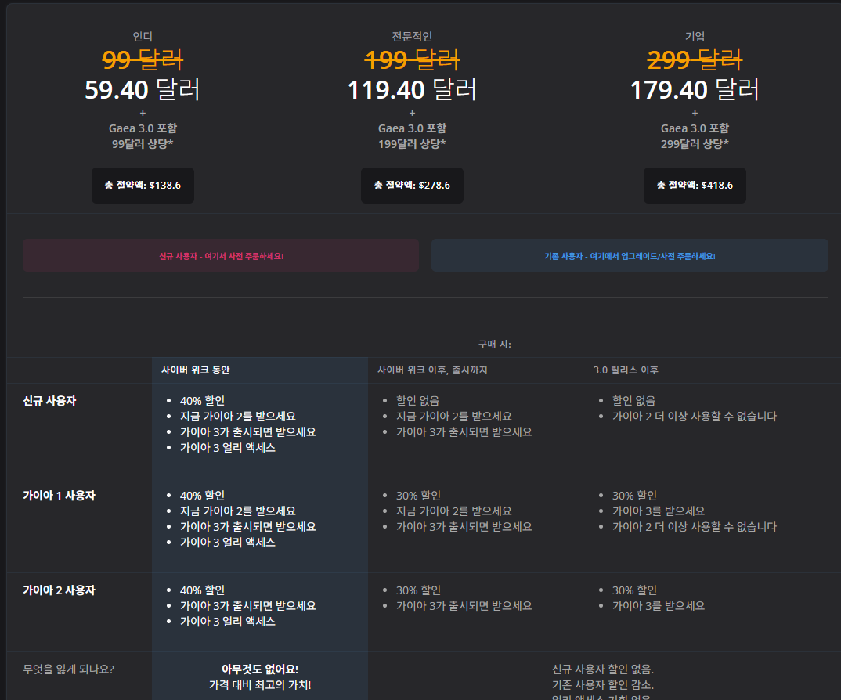The width and height of the screenshot is (841, 700).
Task: Click the 기존 사용자 할인 감소. line
Action: 603,684
